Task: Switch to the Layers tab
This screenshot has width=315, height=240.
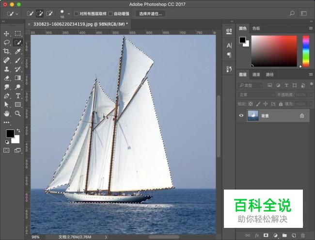Action: pyautogui.click(x=243, y=75)
